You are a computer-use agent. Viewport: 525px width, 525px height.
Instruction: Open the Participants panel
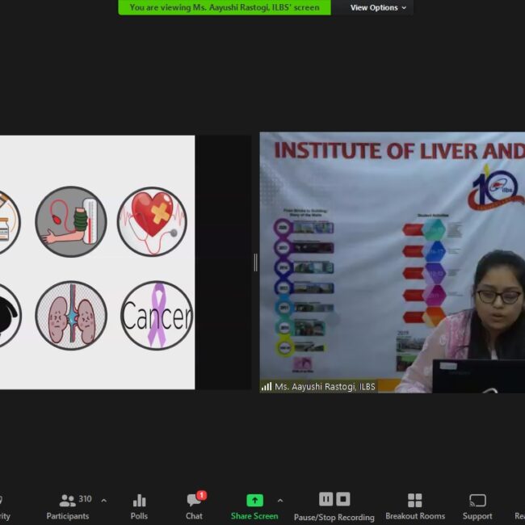point(68,506)
